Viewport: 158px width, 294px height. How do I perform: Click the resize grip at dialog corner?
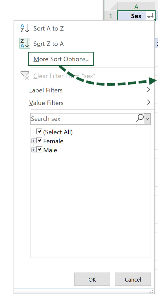click(x=151, y=291)
